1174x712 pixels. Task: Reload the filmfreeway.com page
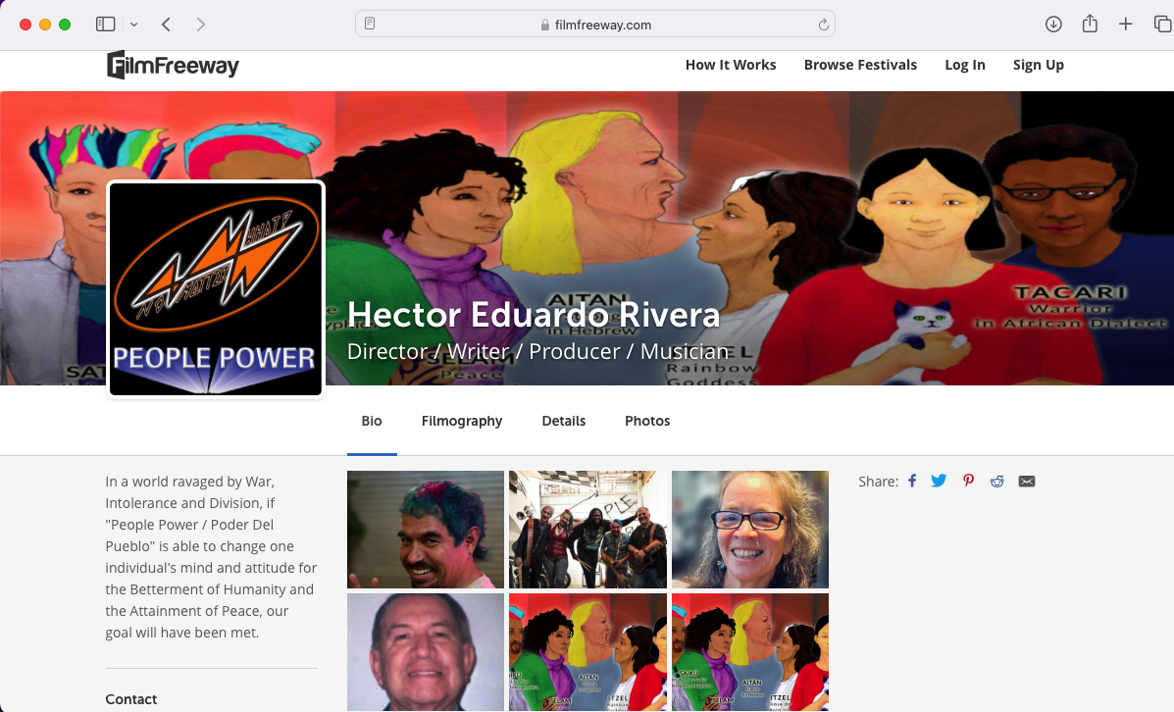[x=823, y=25]
